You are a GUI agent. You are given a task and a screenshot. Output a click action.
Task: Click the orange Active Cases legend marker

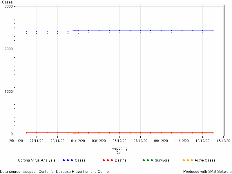[188, 160]
